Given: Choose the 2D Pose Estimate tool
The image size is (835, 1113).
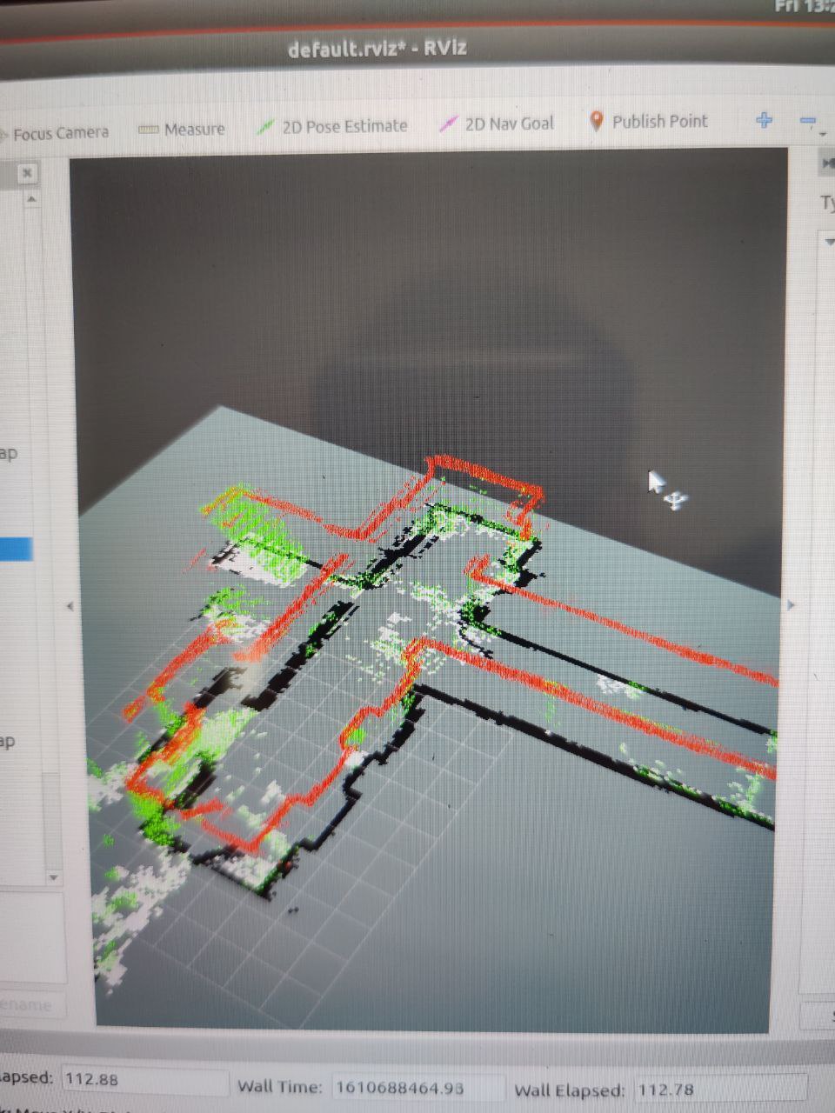Looking at the screenshot, I should tap(333, 126).
